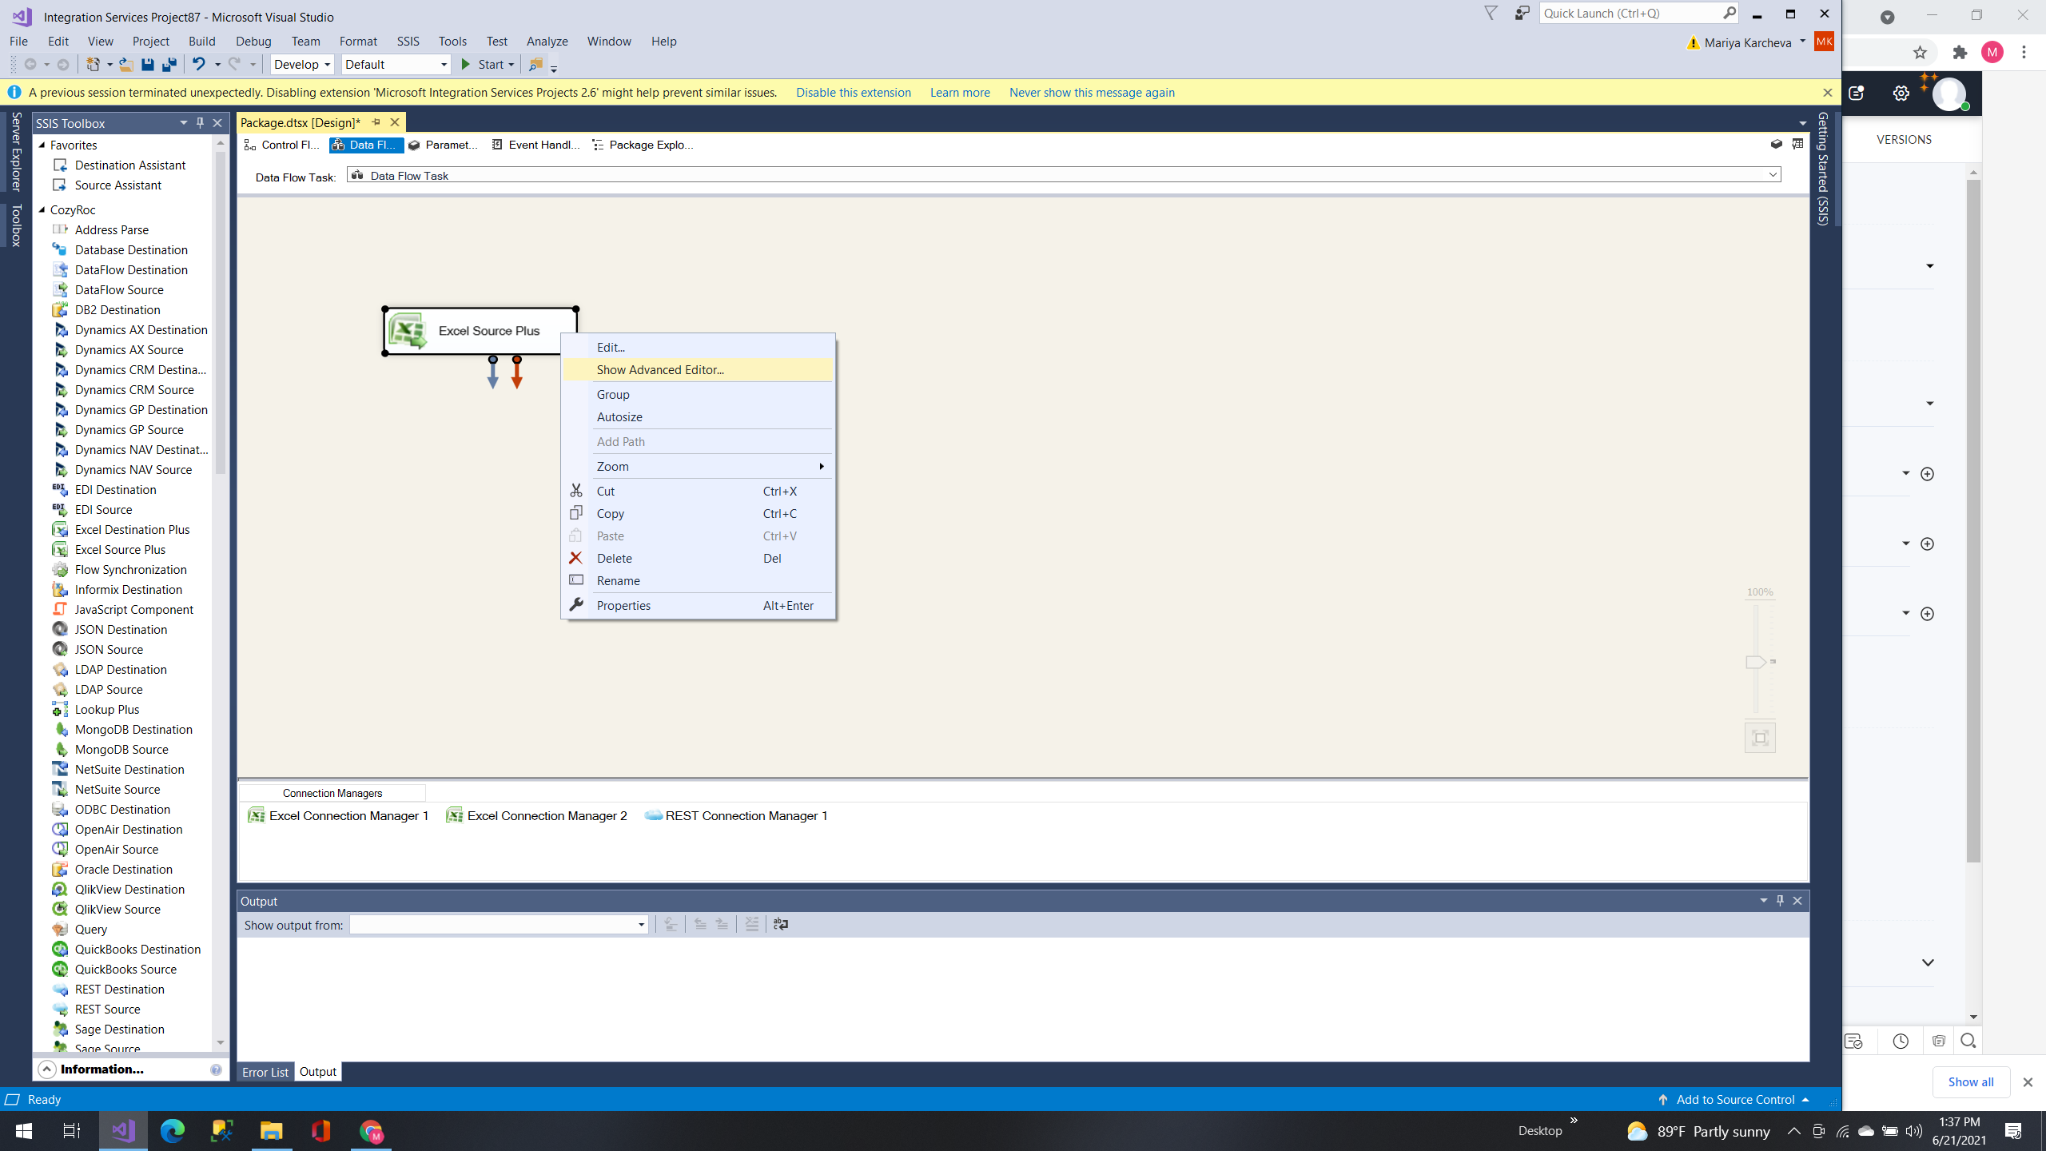Choose Show Advanced Editor from context menu
This screenshot has height=1151, width=2046.
click(698, 369)
